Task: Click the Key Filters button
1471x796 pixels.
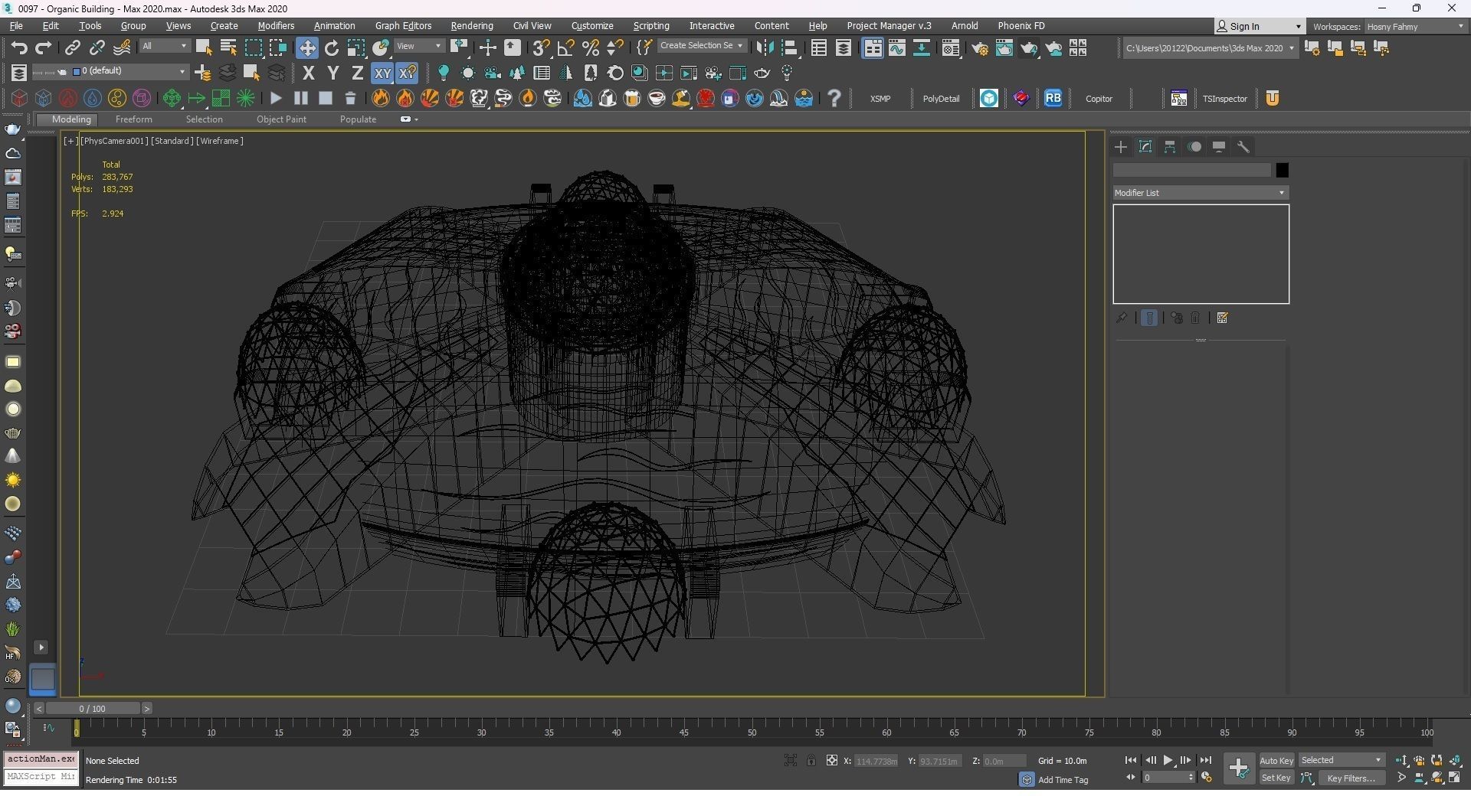Action: [x=1351, y=778]
